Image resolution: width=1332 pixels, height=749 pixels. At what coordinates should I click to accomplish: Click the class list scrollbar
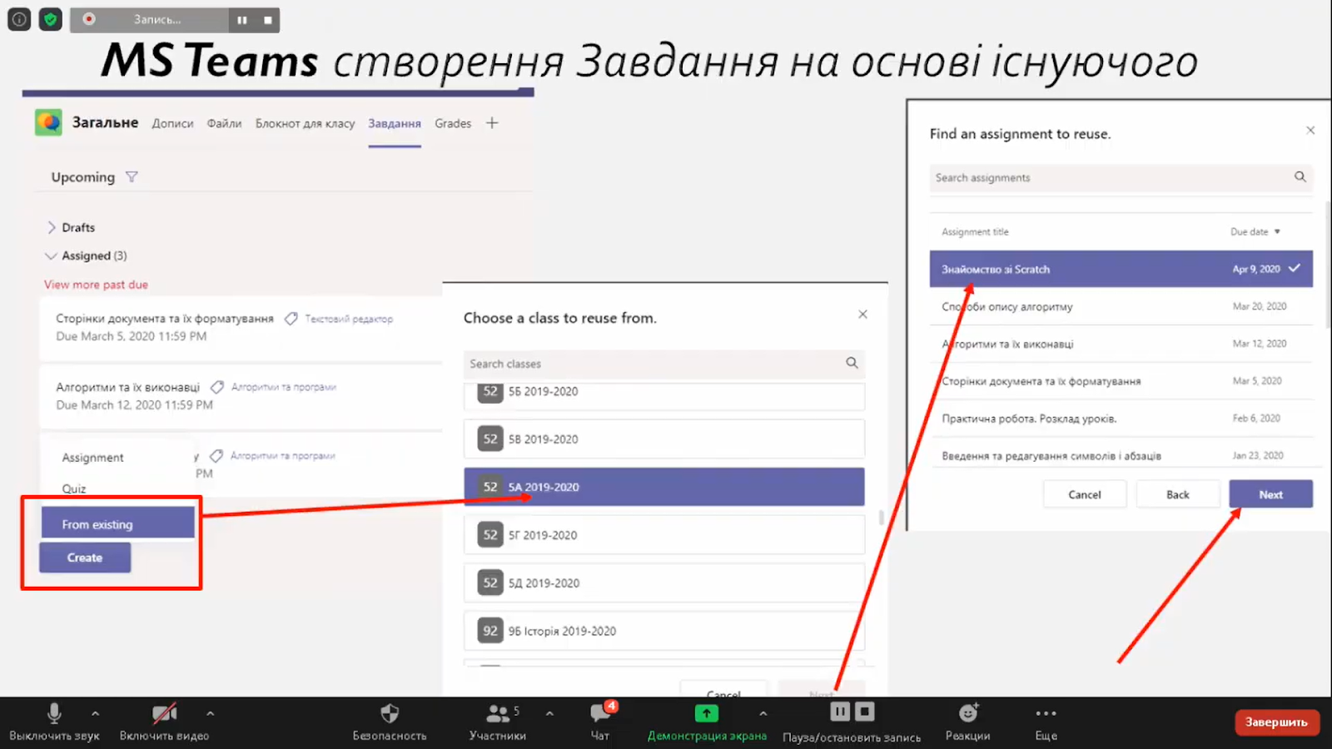882,518
